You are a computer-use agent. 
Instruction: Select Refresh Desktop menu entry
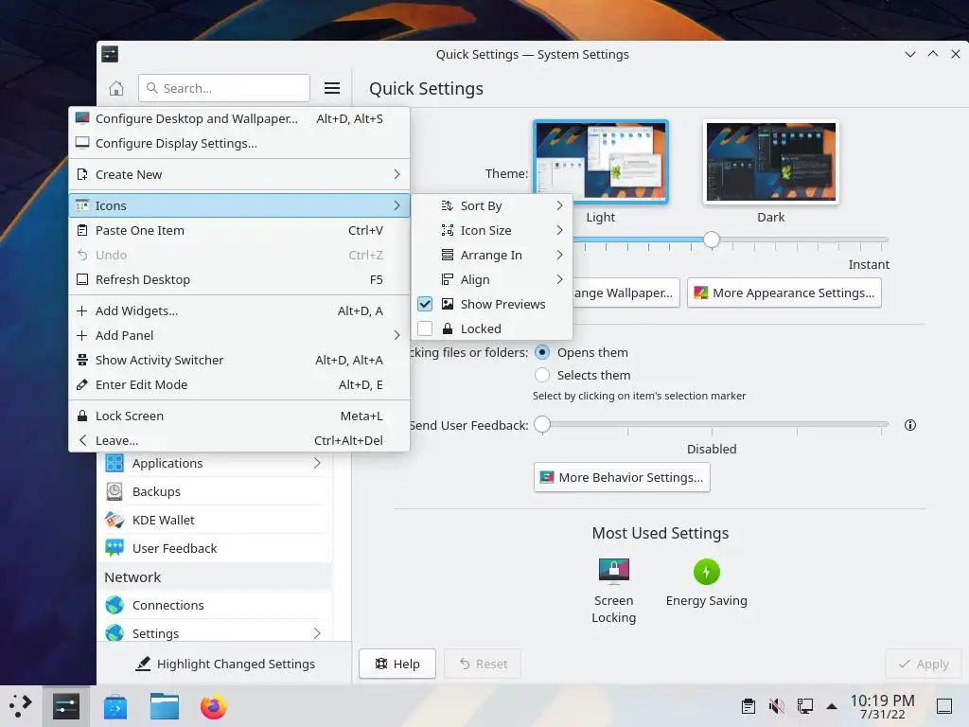coord(239,279)
